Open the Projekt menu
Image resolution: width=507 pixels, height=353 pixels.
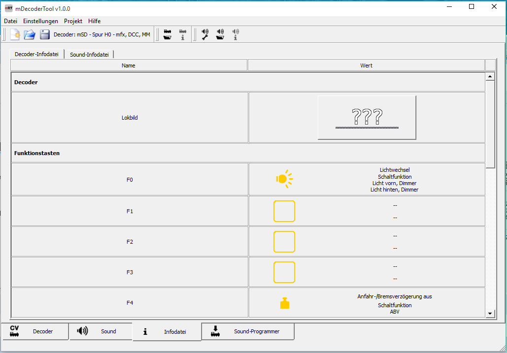[x=73, y=21]
